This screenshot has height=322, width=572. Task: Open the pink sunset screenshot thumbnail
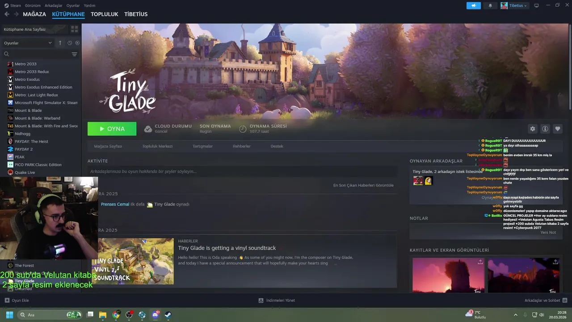tap(448, 275)
